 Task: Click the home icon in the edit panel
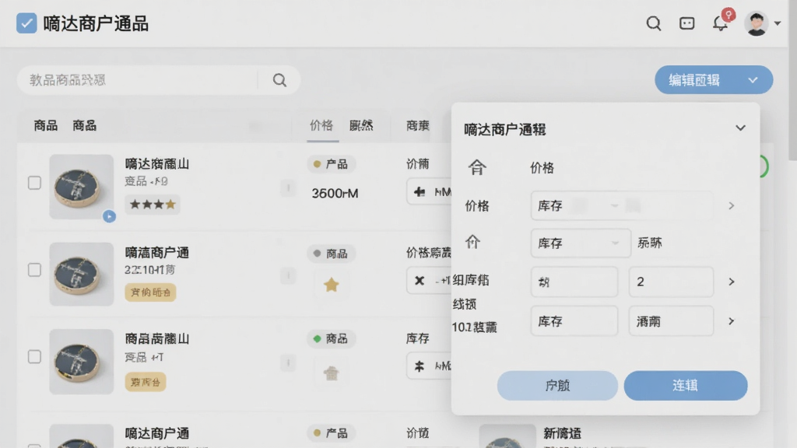[x=477, y=167]
